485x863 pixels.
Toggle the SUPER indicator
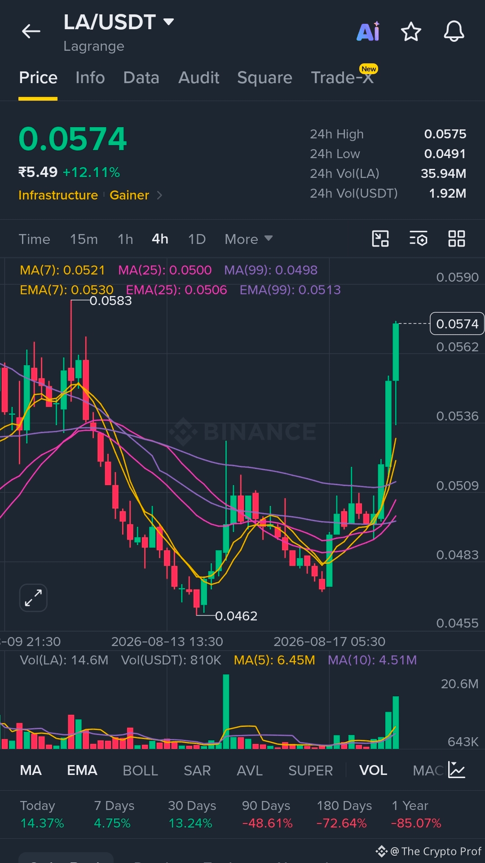pos(310,770)
